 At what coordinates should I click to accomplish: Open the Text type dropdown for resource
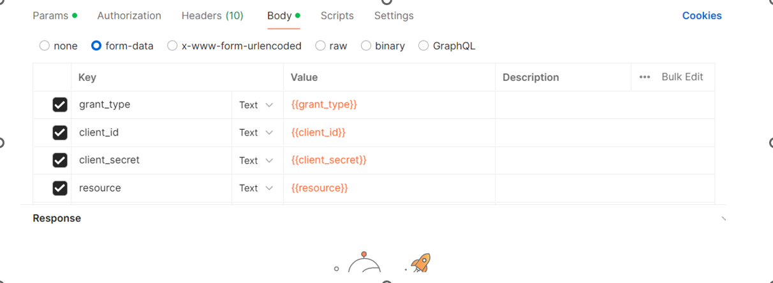click(x=256, y=188)
